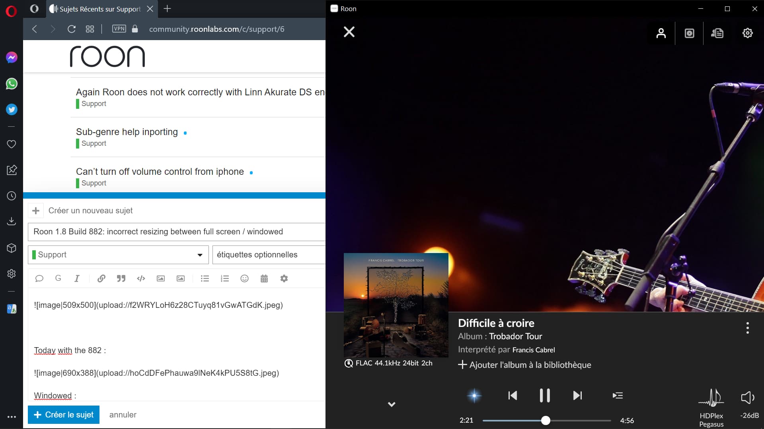Insert a quote reply bubble in composer
The image size is (764, 429).
[x=39, y=278]
